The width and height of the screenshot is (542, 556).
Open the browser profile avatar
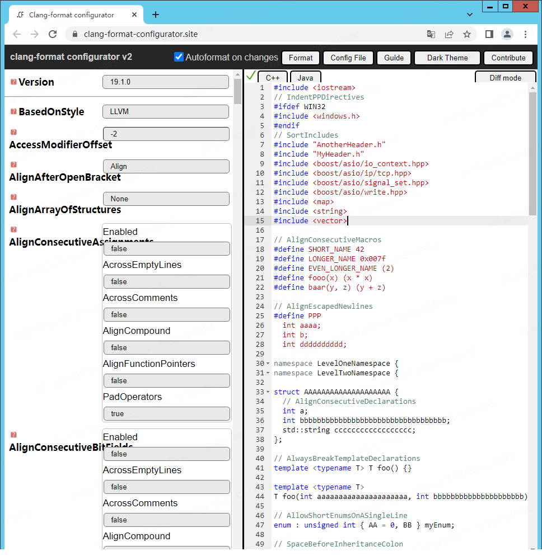507,34
